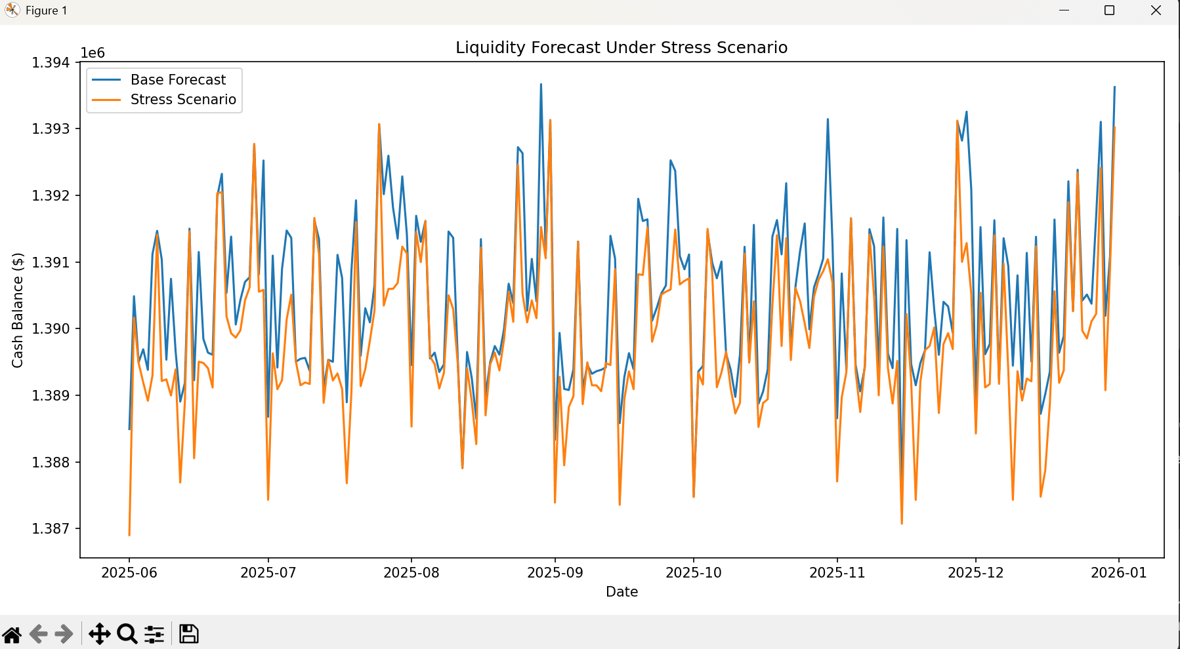Minimize the Figure 1 window
The height and width of the screenshot is (649, 1180).
pyautogui.click(x=1064, y=10)
